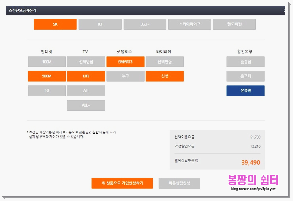The width and height of the screenshot is (293, 201).
Task: Switch to the KT carrier tab
Action: (x=100, y=24)
